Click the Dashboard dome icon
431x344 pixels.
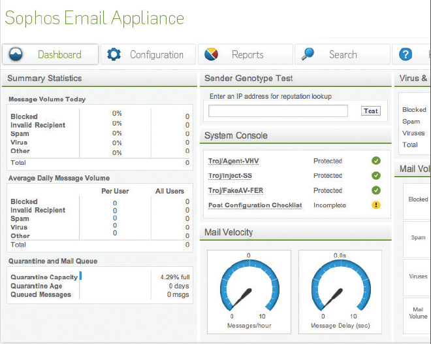[16, 54]
